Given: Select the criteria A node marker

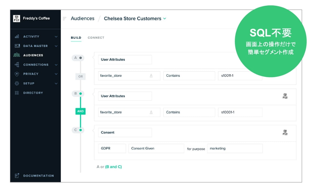Looking at the screenshot, I should click(x=80, y=58).
